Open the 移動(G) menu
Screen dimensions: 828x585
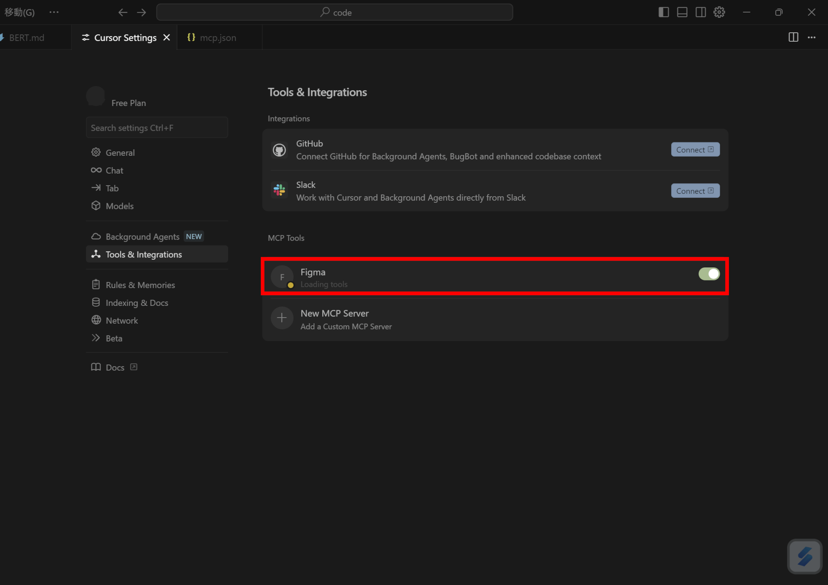coord(19,13)
